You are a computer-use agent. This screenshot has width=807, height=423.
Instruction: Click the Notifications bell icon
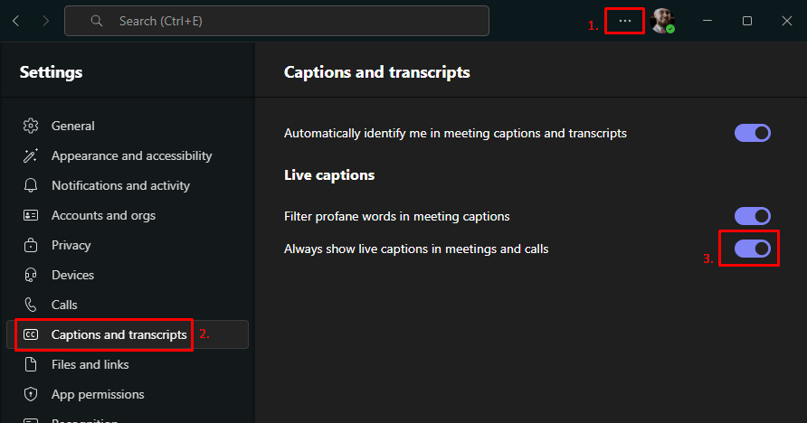point(31,185)
